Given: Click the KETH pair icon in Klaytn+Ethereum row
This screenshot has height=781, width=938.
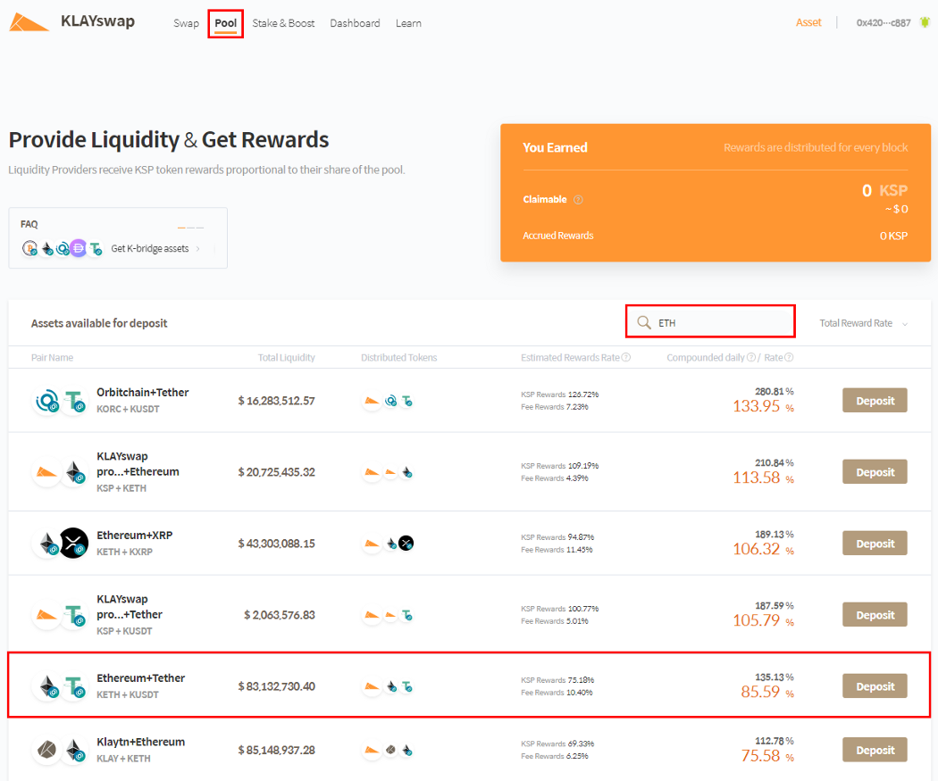Looking at the screenshot, I should coord(74,750).
